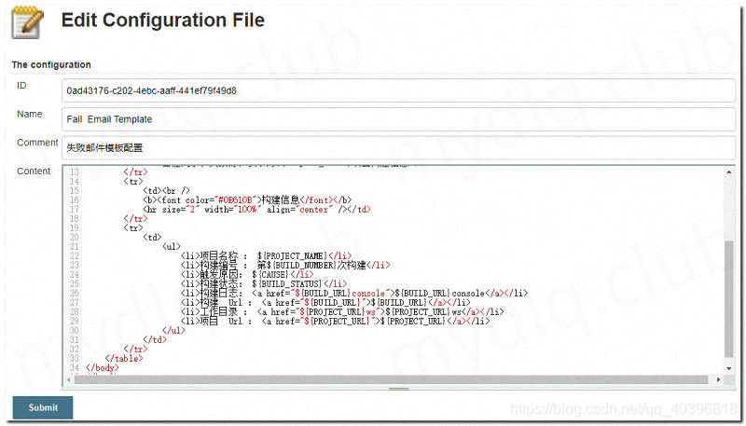Click the 'Content' field label
This screenshot has height=426, width=746.
34,172
